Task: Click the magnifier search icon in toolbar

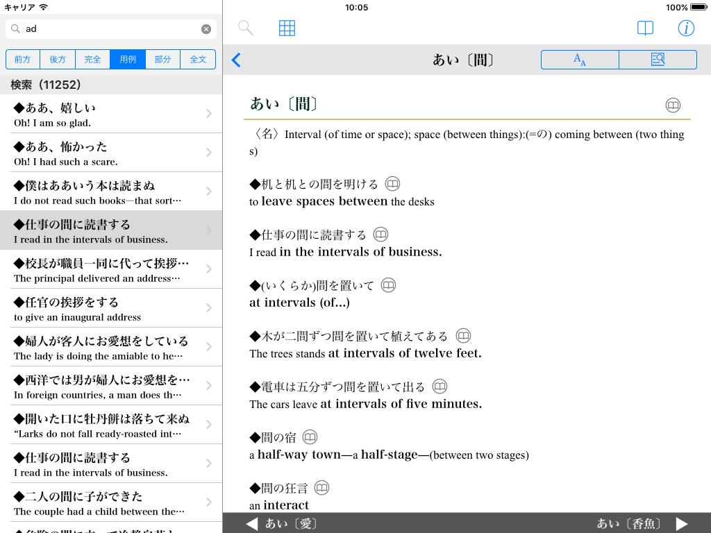Action: coord(246,28)
